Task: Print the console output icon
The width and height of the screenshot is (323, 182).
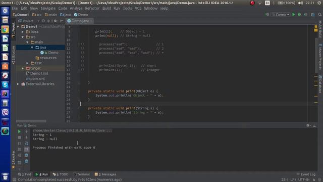Action: point(26,155)
